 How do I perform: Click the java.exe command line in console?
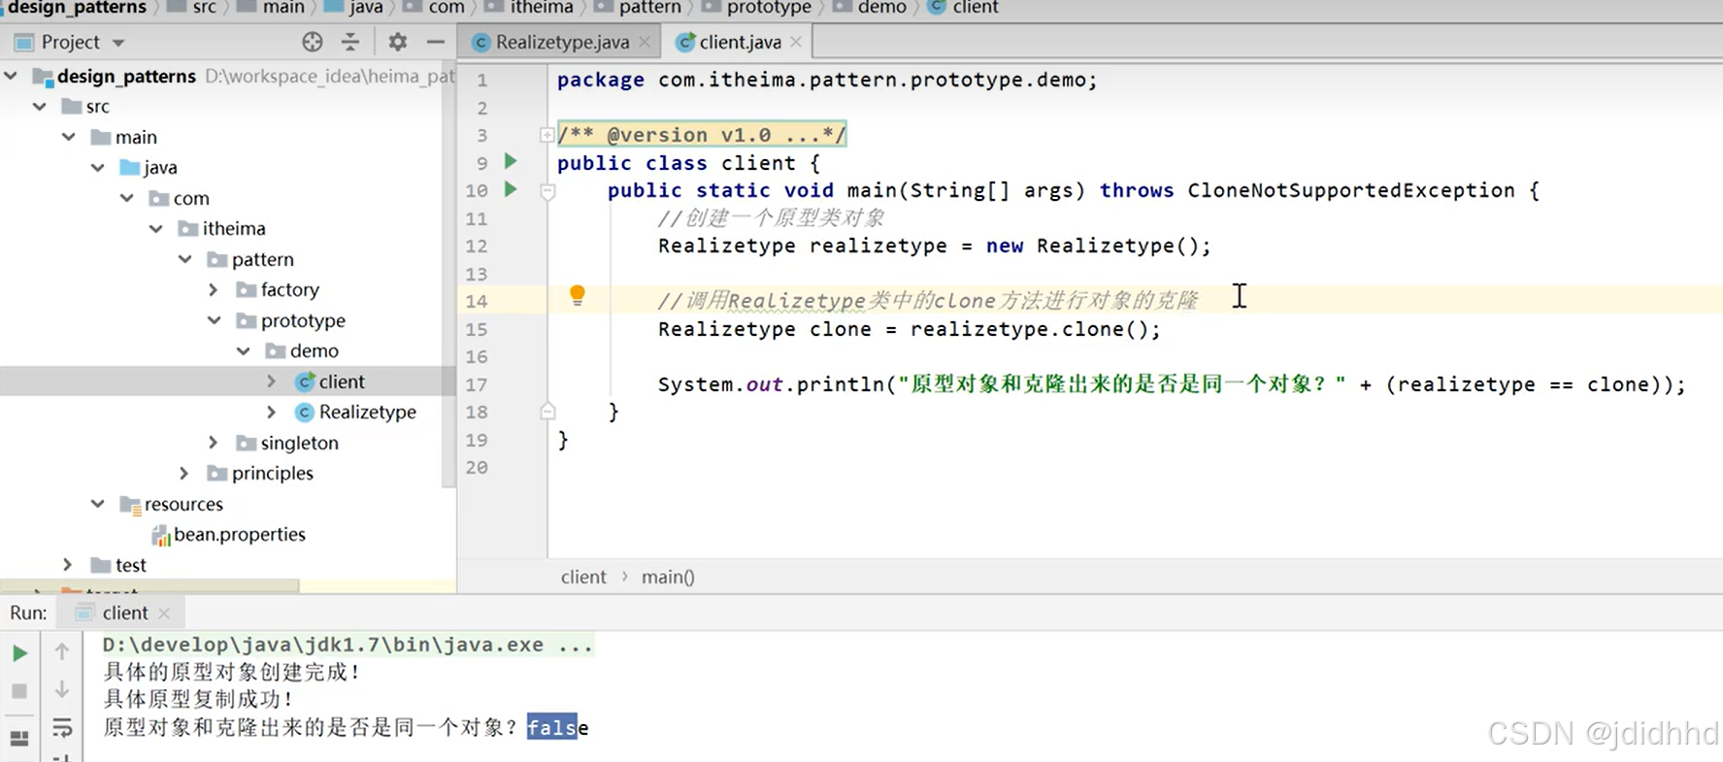coord(348,645)
